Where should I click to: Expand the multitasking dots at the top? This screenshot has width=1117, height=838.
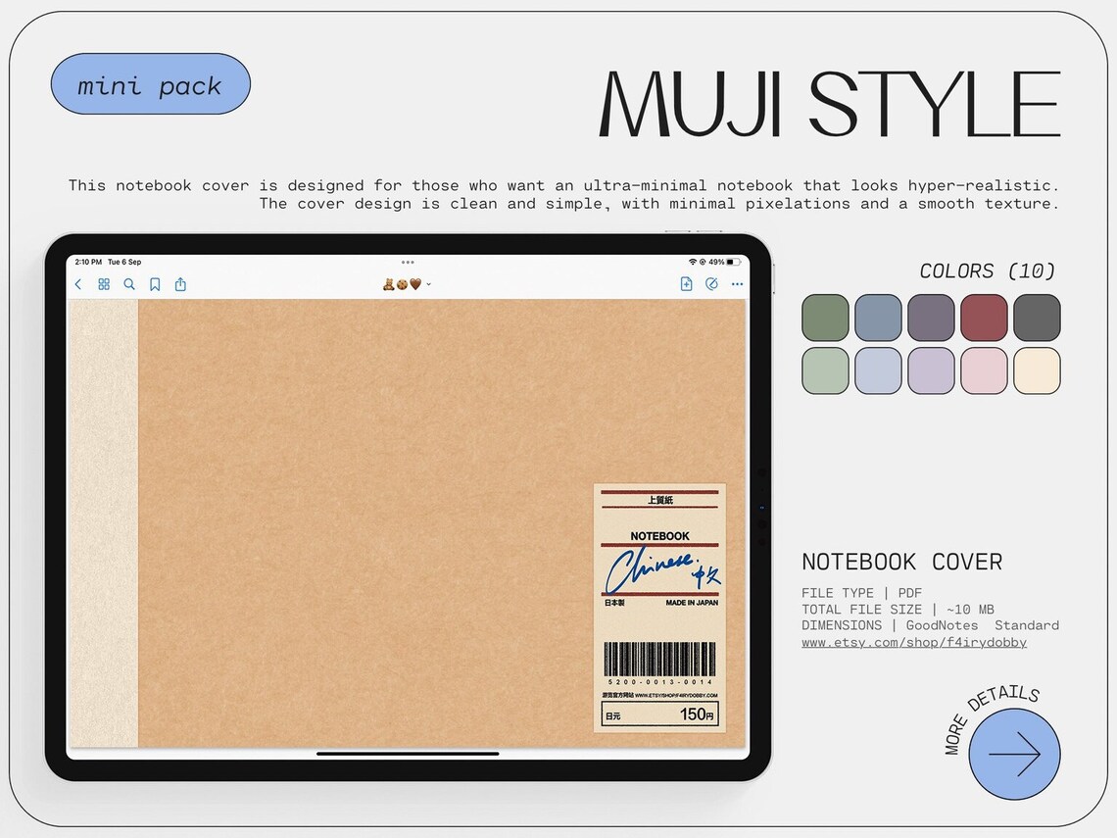(408, 262)
